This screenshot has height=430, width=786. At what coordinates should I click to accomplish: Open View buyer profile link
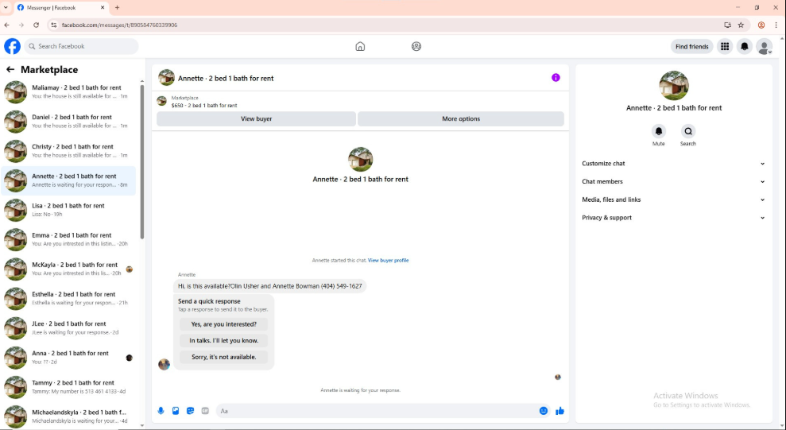coord(388,260)
